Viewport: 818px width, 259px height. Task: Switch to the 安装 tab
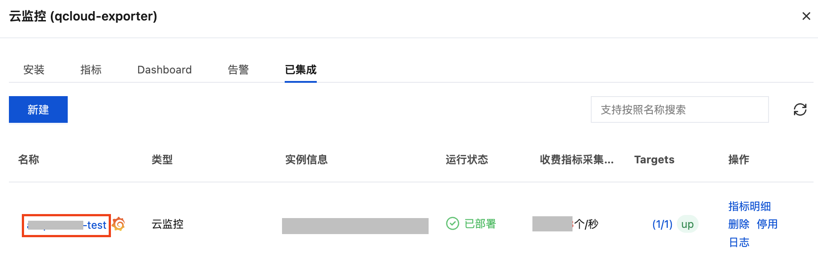[x=34, y=70]
